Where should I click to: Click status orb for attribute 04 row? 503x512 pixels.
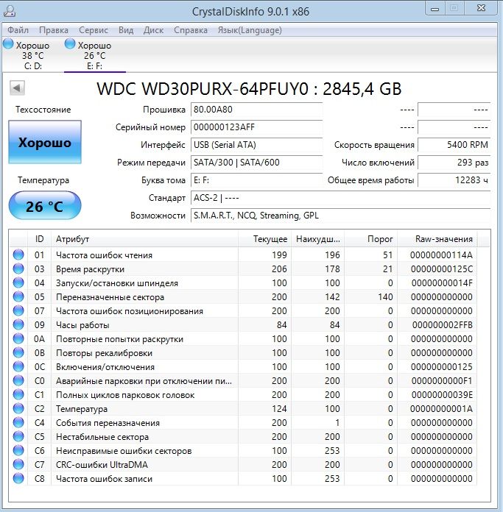[x=18, y=282]
